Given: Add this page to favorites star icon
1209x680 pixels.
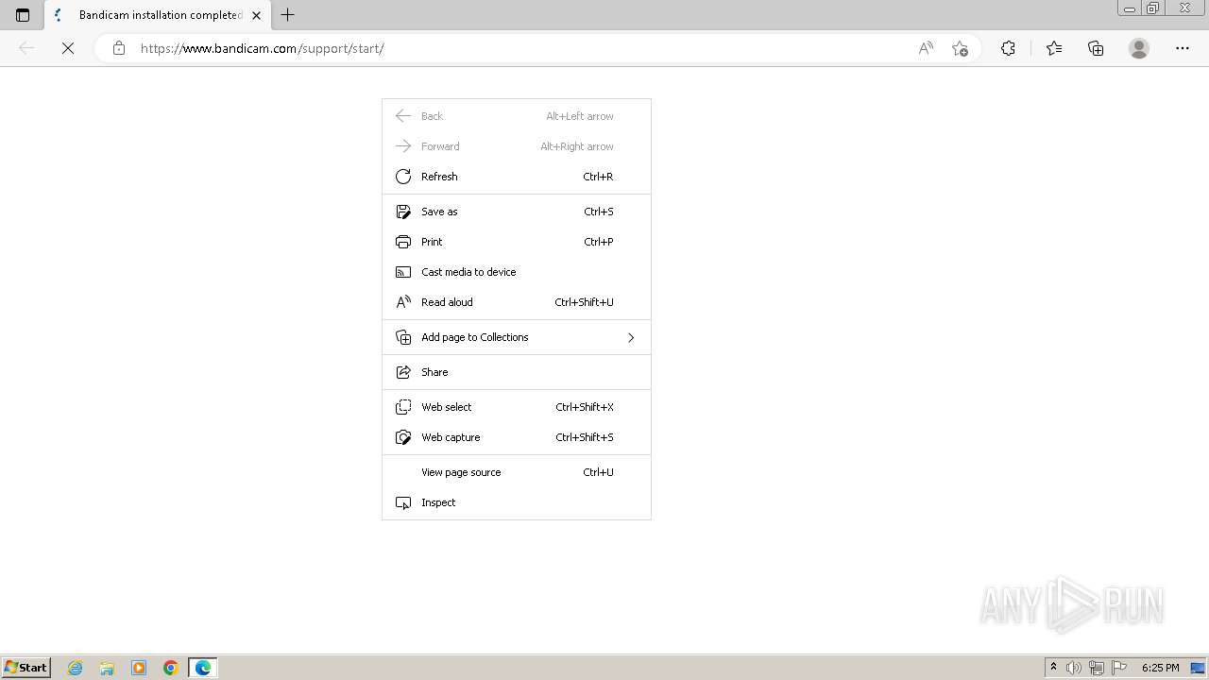Looking at the screenshot, I should coord(961,48).
